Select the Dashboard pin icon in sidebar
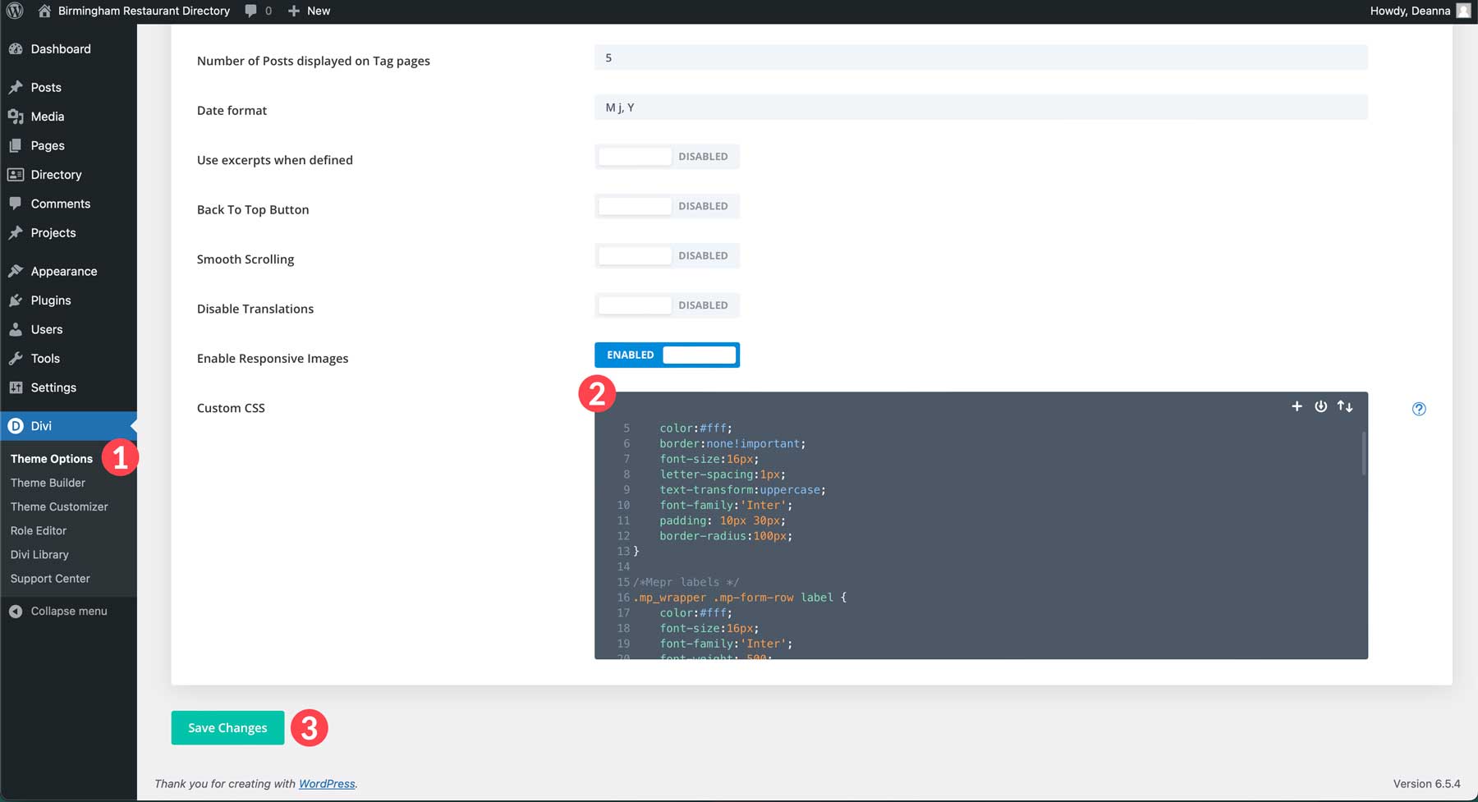1478x802 pixels. click(16, 48)
